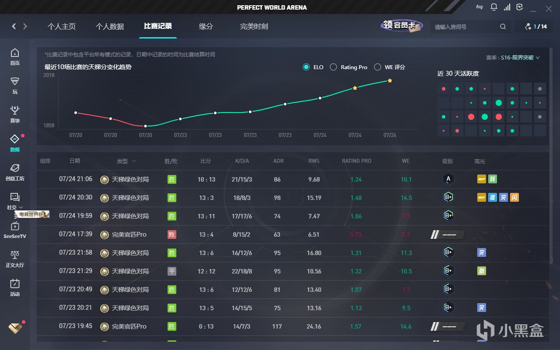Click the RATING PRO column header
The width and height of the screenshot is (560, 350).
357,161
